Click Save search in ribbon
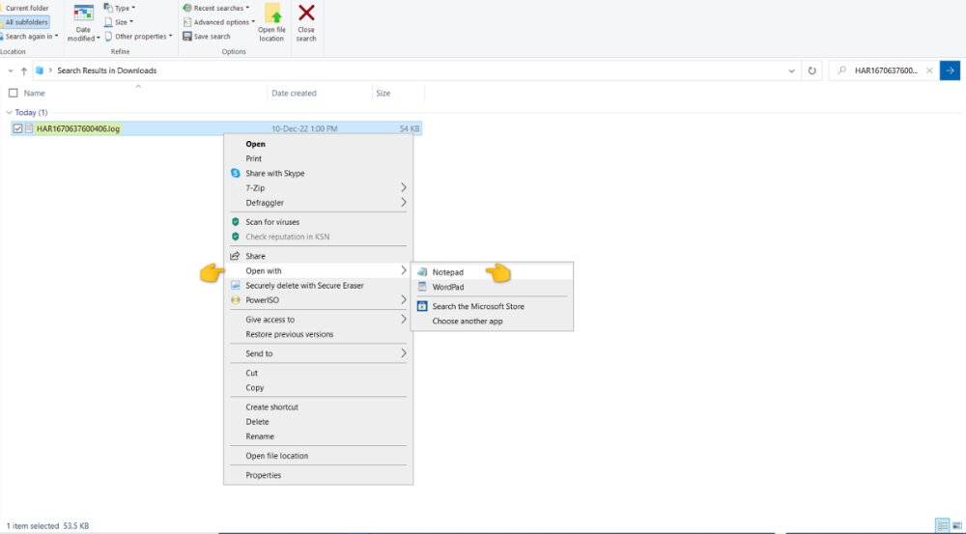Viewport: 966px width, 534px height. click(212, 37)
